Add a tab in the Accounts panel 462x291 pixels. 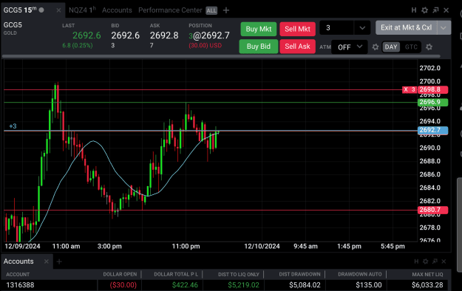[59, 261]
